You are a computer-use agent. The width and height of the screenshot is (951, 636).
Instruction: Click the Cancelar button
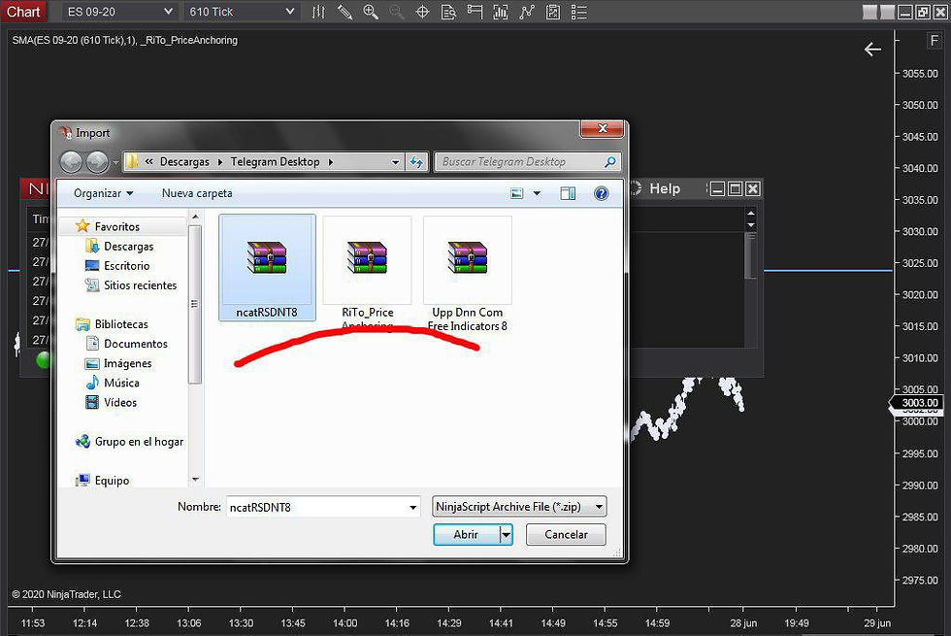(x=566, y=535)
